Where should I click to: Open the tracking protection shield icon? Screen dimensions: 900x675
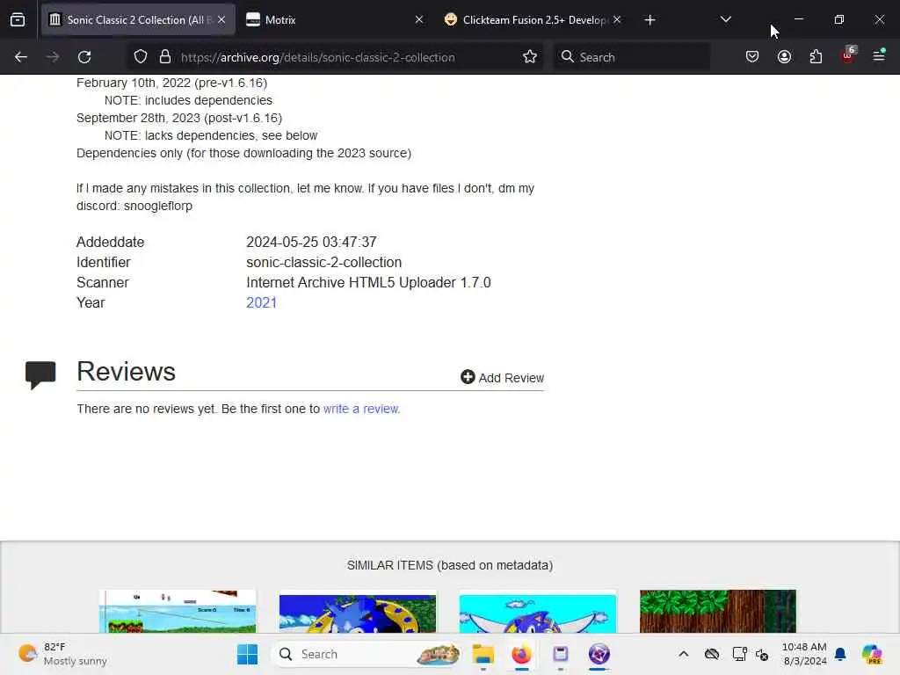(141, 57)
